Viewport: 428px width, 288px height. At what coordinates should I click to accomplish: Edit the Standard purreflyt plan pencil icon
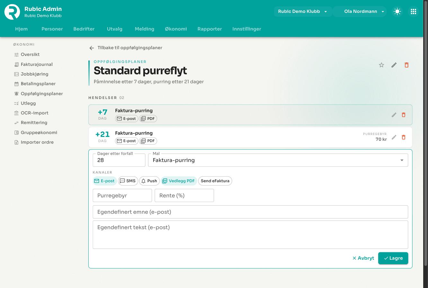394,65
